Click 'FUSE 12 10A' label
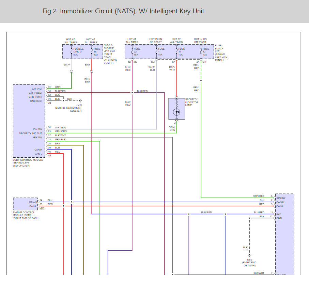 click(x=206, y=52)
